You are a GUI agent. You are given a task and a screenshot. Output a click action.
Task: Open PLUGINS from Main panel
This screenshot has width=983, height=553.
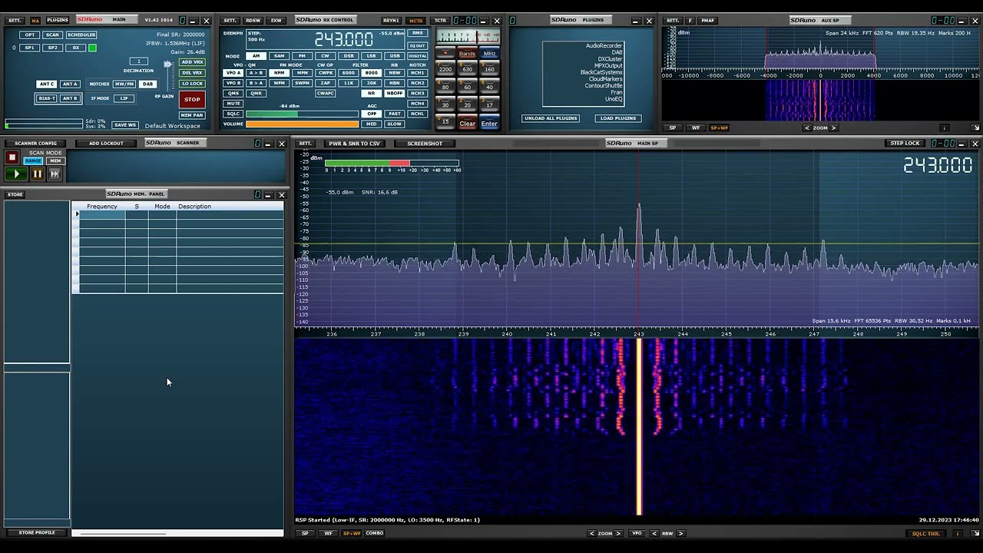58,20
